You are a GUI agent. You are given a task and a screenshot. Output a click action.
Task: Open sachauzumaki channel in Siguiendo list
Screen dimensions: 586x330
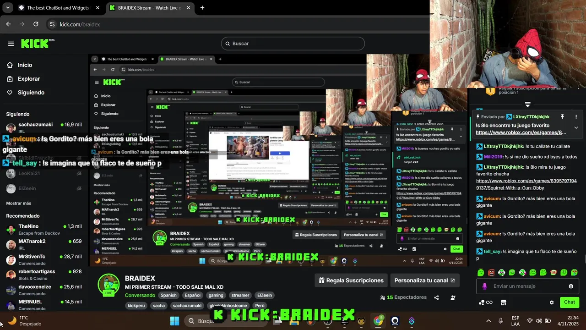[43, 127]
